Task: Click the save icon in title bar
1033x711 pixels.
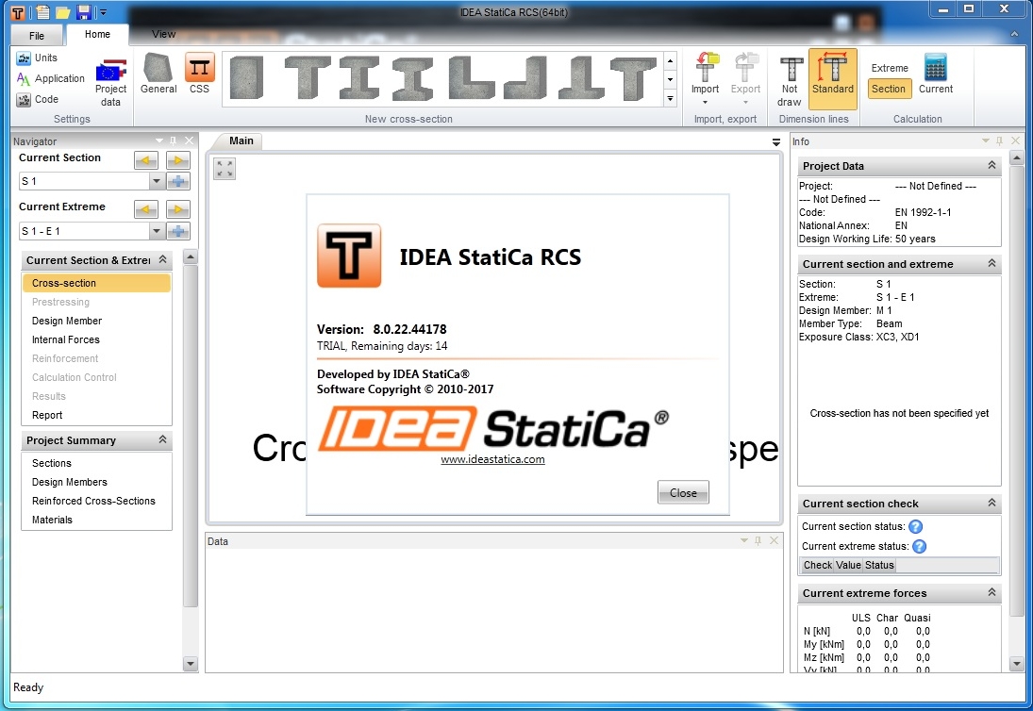Action: click(x=83, y=12)
